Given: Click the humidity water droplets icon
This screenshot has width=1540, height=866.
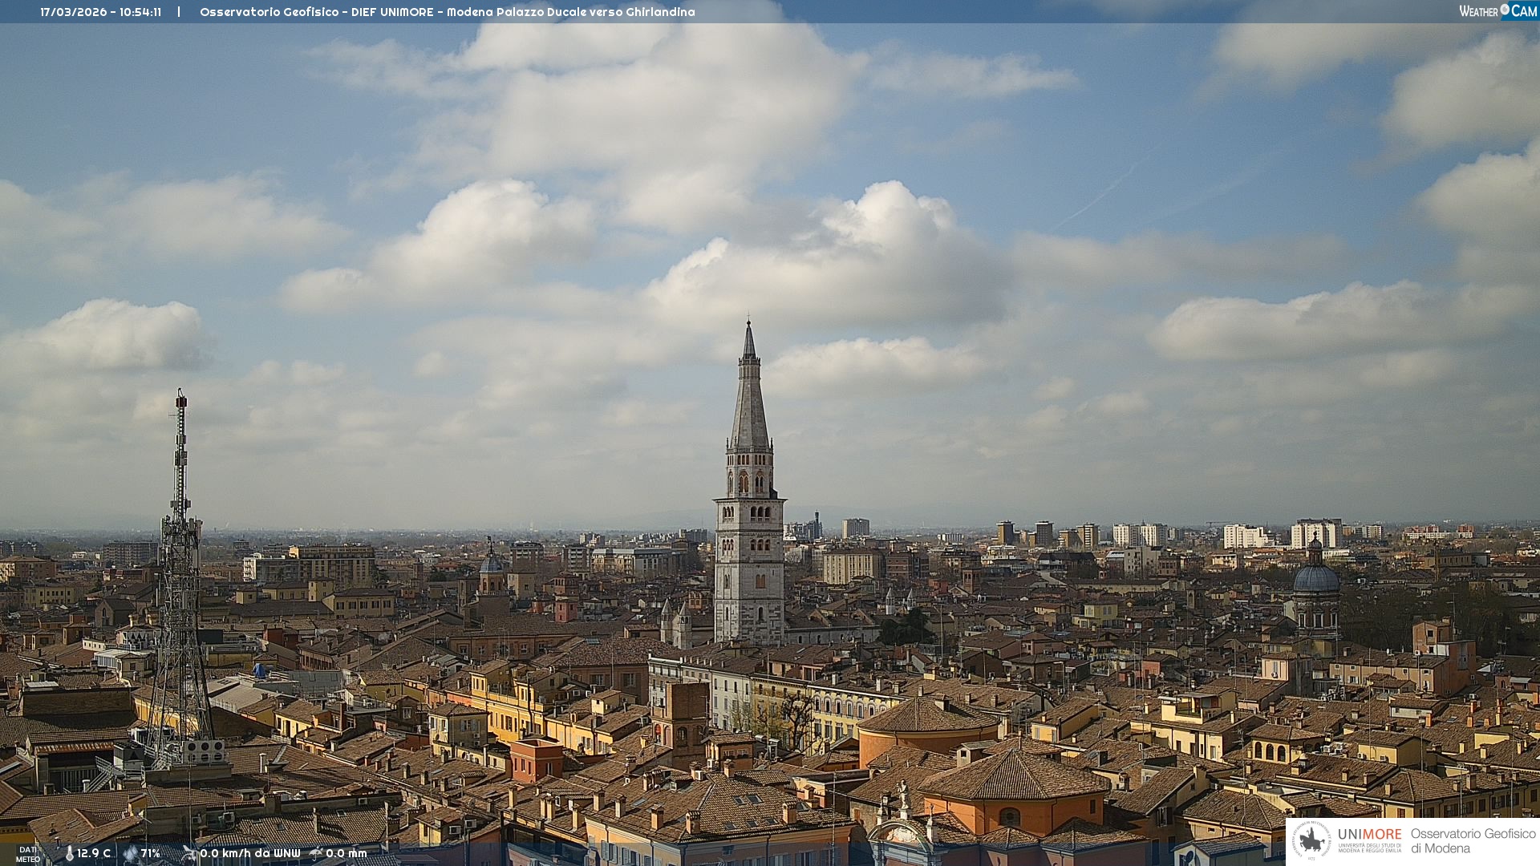Looking at the screenshot, I should point(130,853).
